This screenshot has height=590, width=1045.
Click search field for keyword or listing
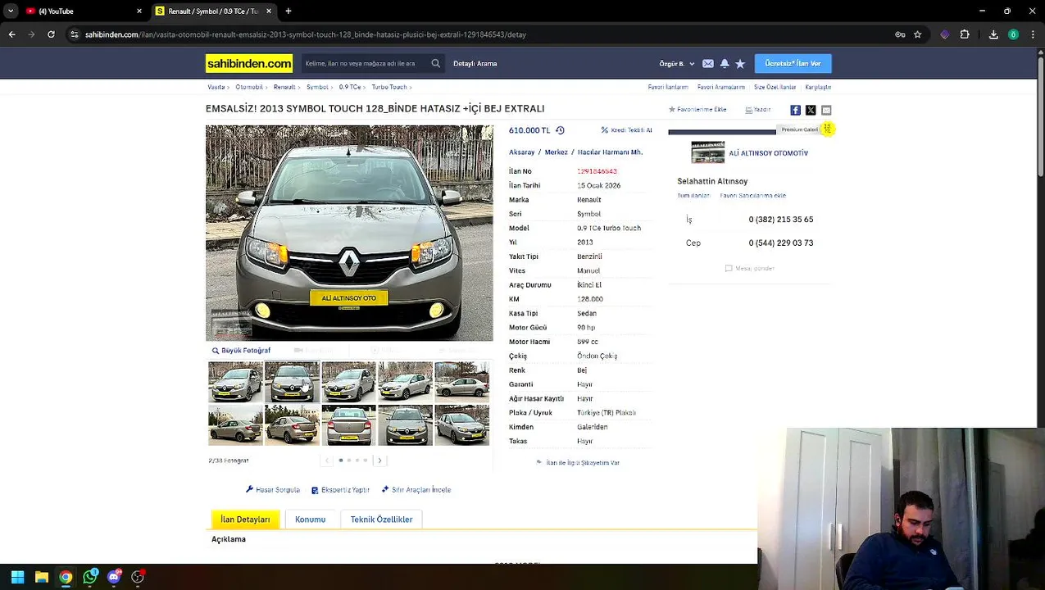click(x=364, y=63)
